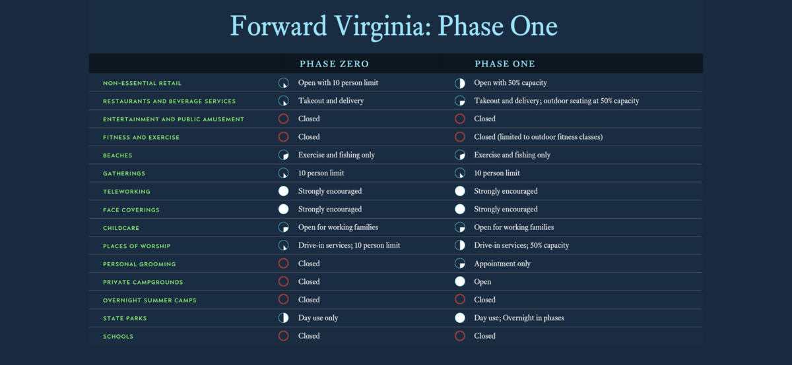Click the Phase Zero column header
792x365 pixels.
(x=334, y=64)
